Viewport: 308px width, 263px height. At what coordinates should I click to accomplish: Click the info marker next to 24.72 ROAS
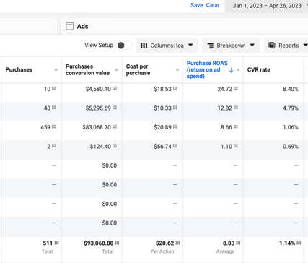point(236,89)
